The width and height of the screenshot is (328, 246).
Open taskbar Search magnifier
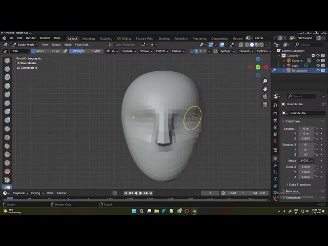(141, 211)
